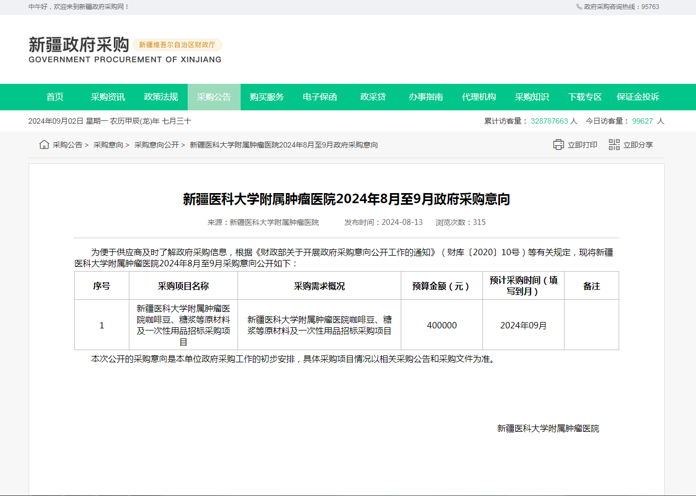Click the 采购意向公开 breadcrumb link
Screen dimensions: 696x496
coord(156,145)
